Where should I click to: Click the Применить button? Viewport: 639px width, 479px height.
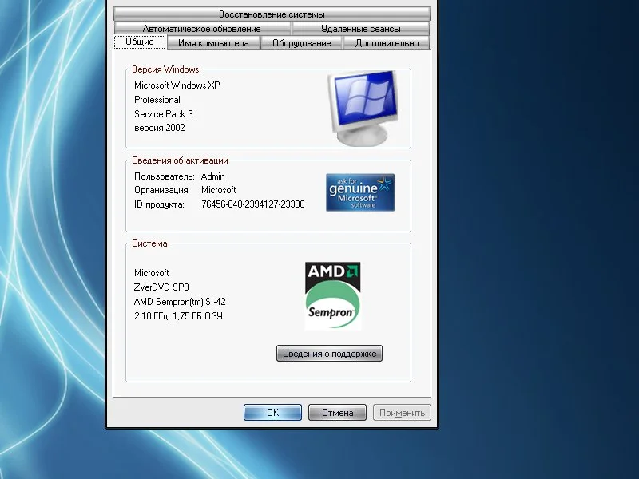click(x=402, y=413)
